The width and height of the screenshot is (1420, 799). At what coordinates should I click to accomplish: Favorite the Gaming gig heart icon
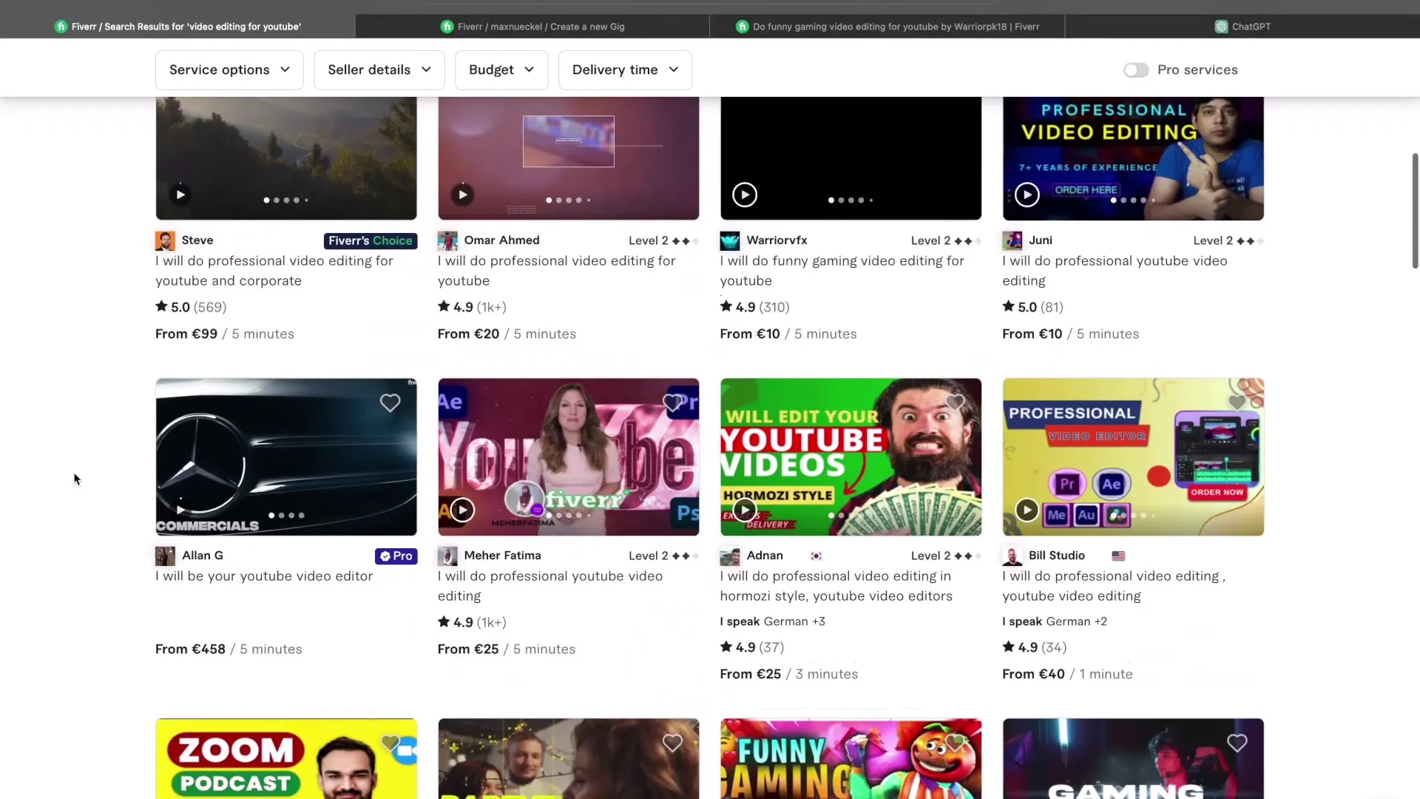[x=1237, y=743]
